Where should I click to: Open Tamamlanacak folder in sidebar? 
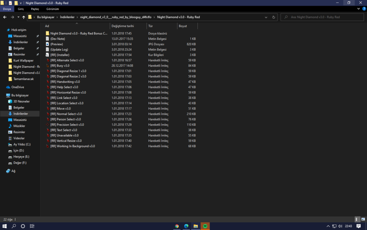[23, 79]
